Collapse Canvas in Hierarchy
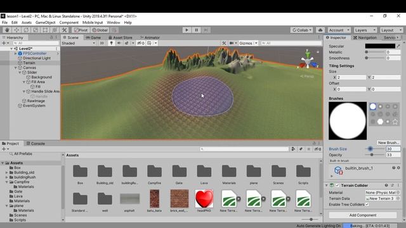The height and width of the screenshot is (228, 406). coord(15,68)
